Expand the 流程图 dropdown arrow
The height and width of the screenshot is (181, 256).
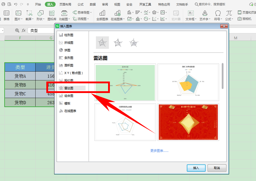pos(88,19)
